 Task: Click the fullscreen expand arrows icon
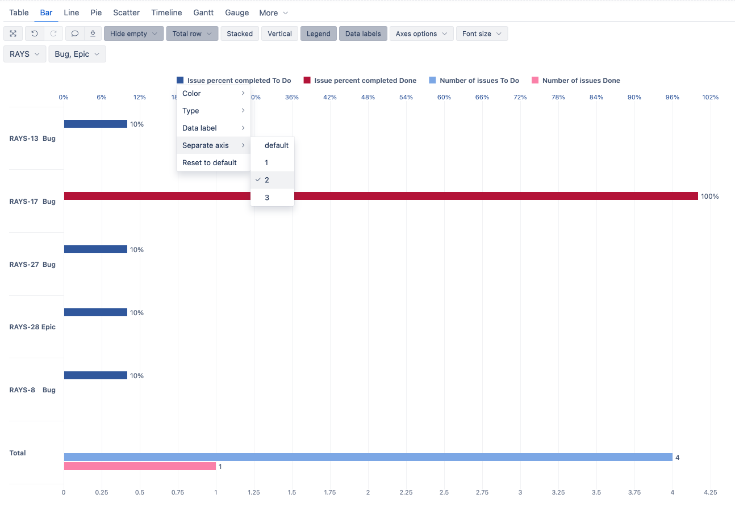(13, 33)
